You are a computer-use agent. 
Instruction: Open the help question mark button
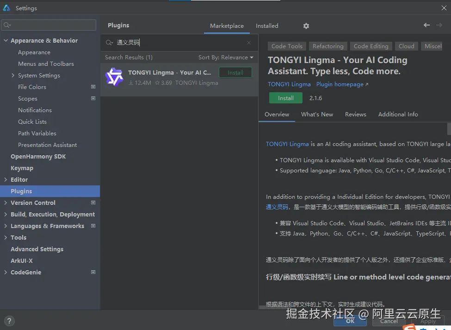coord(9,321)
